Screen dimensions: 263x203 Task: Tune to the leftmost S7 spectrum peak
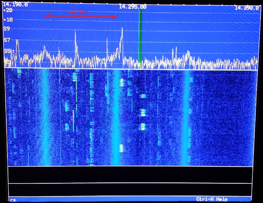17,41
